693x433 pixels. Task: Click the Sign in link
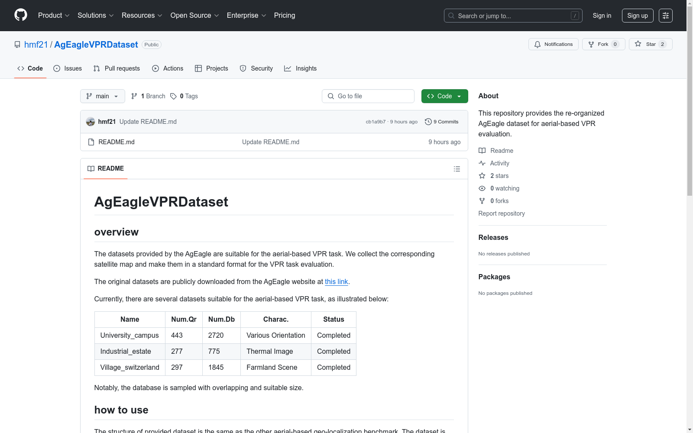tap(602, 16)
